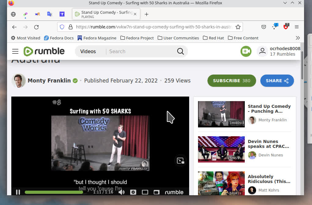The width and height of the screenshot is (312, 205).
Task: Bookmark this page with star icon
Action: [x=238, y=27]
